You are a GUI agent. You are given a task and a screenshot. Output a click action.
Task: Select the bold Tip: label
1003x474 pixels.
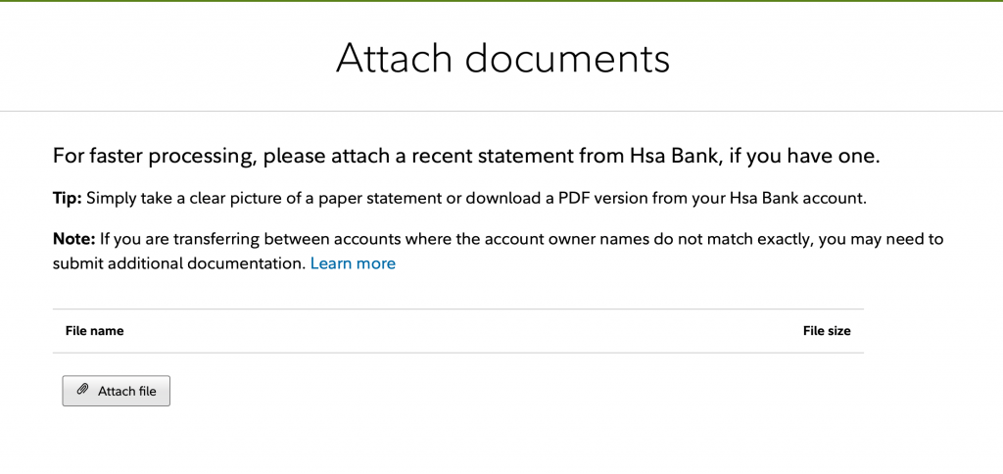(x=68, y=198)
